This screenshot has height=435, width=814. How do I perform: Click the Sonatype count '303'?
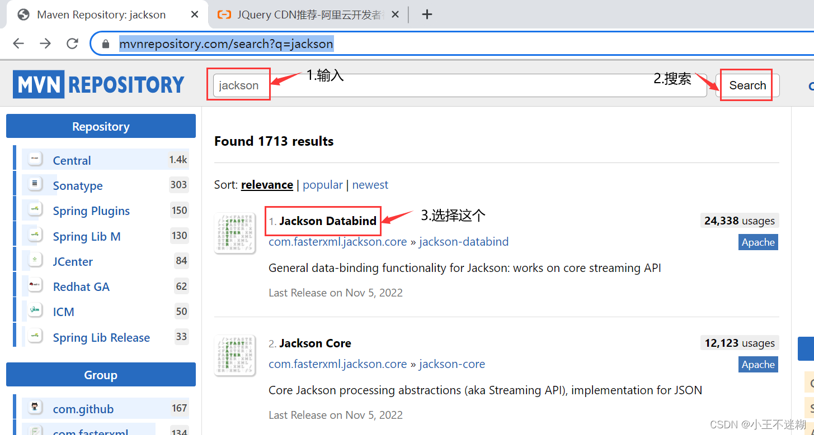click(x=178, y=185)
